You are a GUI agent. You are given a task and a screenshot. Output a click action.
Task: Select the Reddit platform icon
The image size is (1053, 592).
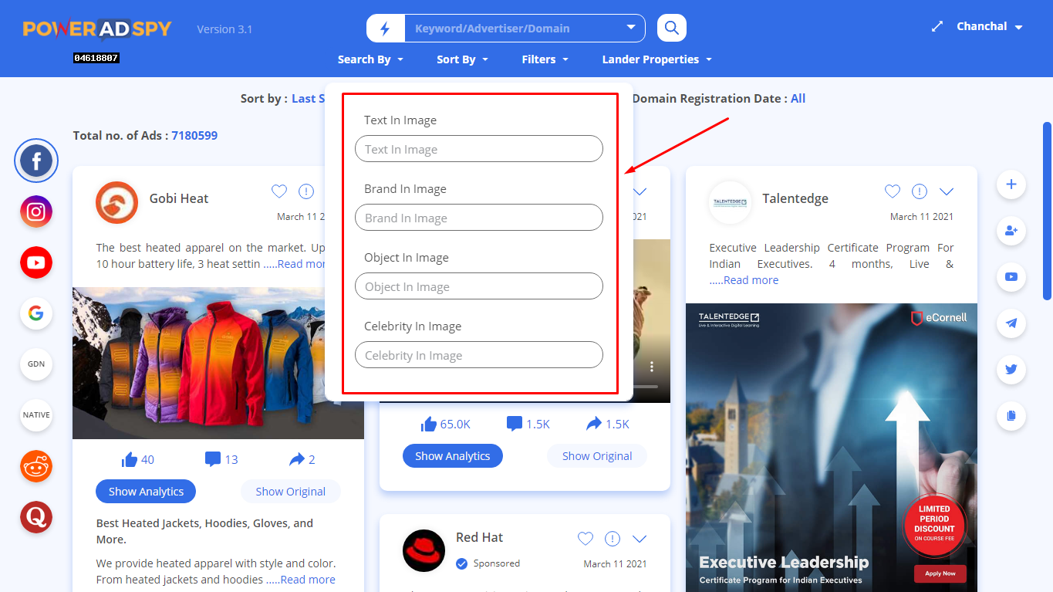coord(36,466)
